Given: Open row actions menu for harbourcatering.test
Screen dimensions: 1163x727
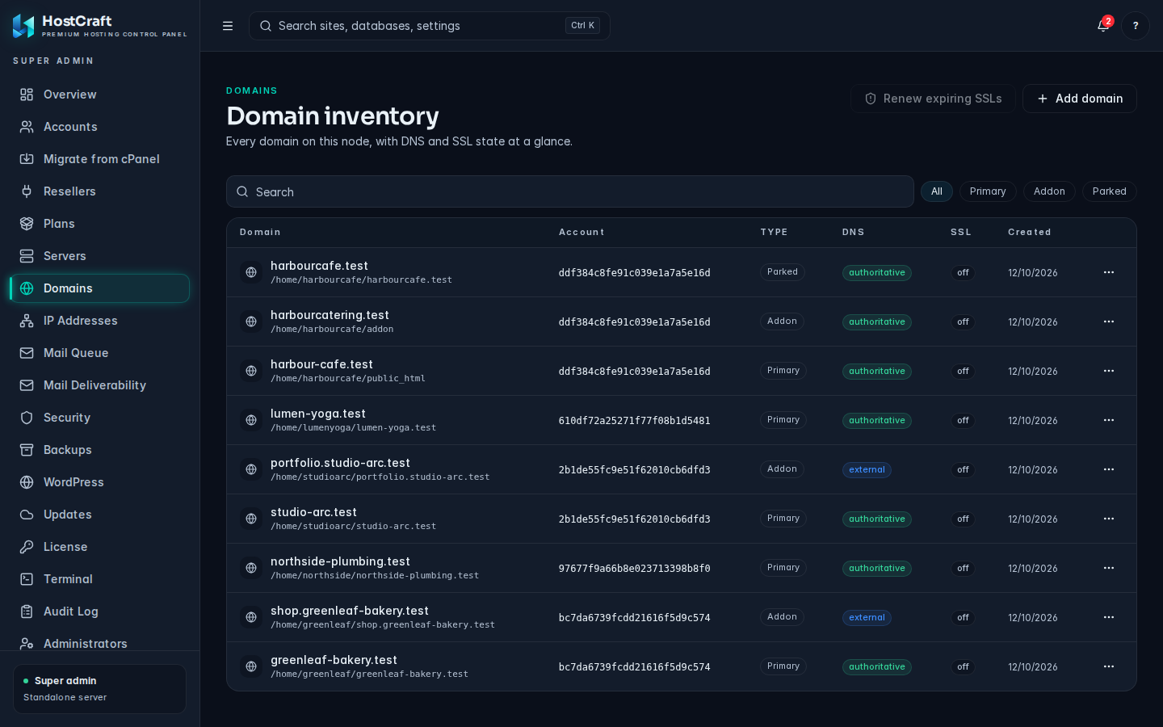Looking at the screenshot, I should (1109, 321).
